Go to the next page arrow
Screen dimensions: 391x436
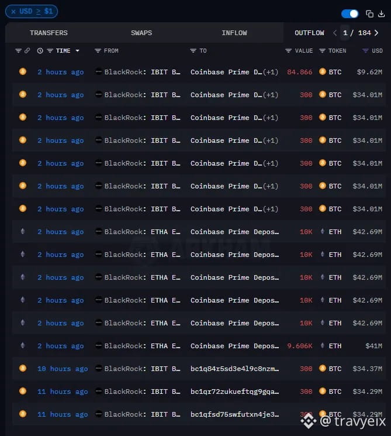pyautogui.click(x=376, y=33)
